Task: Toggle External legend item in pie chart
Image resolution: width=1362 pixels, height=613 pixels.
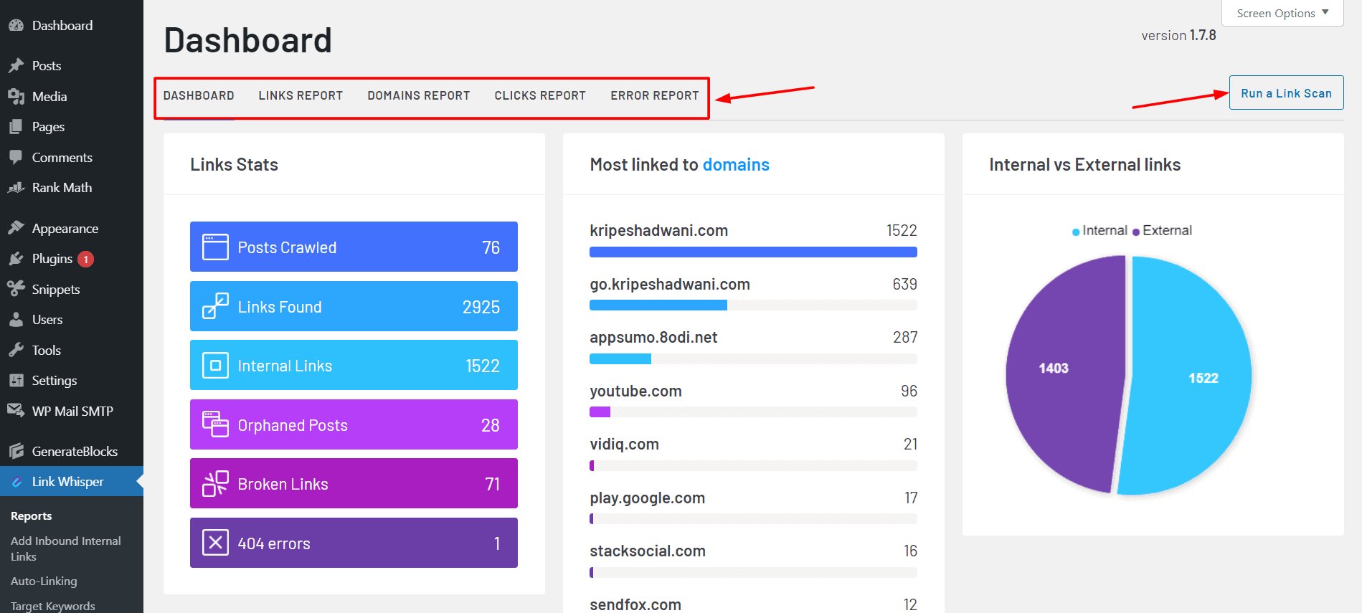Action: coord(1162,231)
